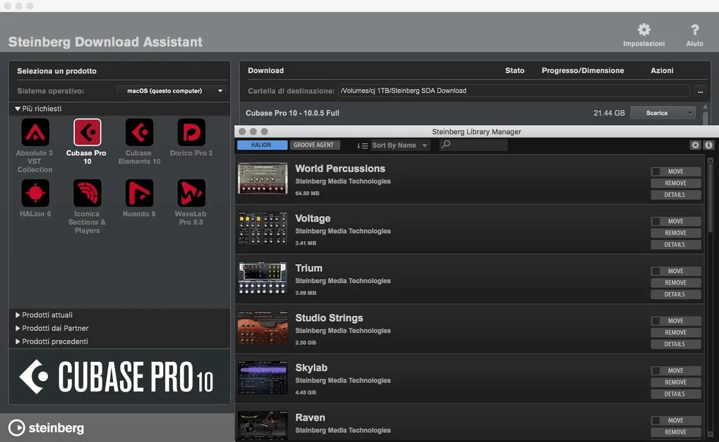This screenshot has height=442, width=719.
Task: Browse destination folder with the ... button
Action: click(700, 91)
